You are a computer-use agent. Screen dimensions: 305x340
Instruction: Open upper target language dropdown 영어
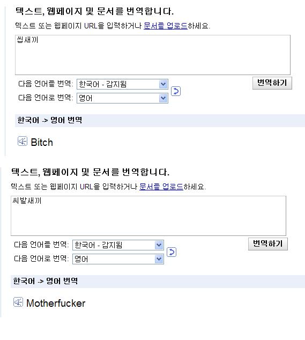tap(122, 98)
